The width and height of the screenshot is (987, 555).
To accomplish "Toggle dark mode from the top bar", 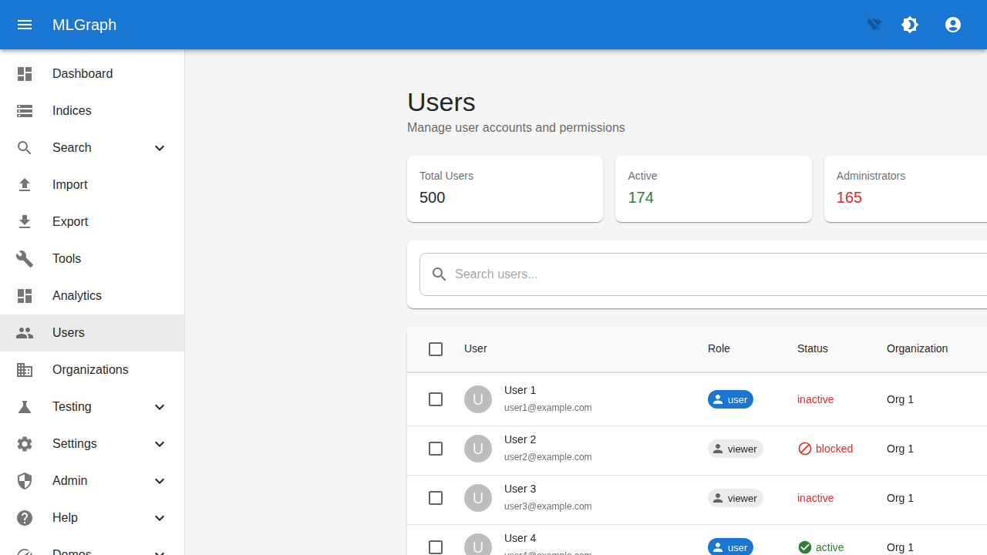I will (910, 25).
